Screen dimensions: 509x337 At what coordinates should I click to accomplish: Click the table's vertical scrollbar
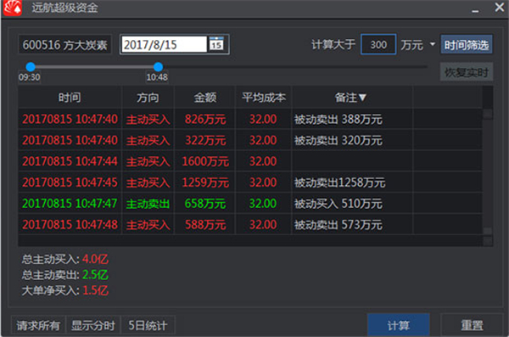click(488, 166)
